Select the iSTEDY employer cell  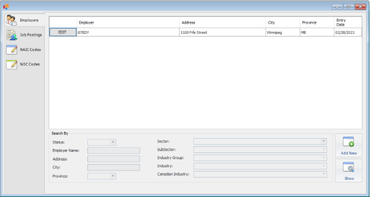pyautogui.click(x=128, y=32)
